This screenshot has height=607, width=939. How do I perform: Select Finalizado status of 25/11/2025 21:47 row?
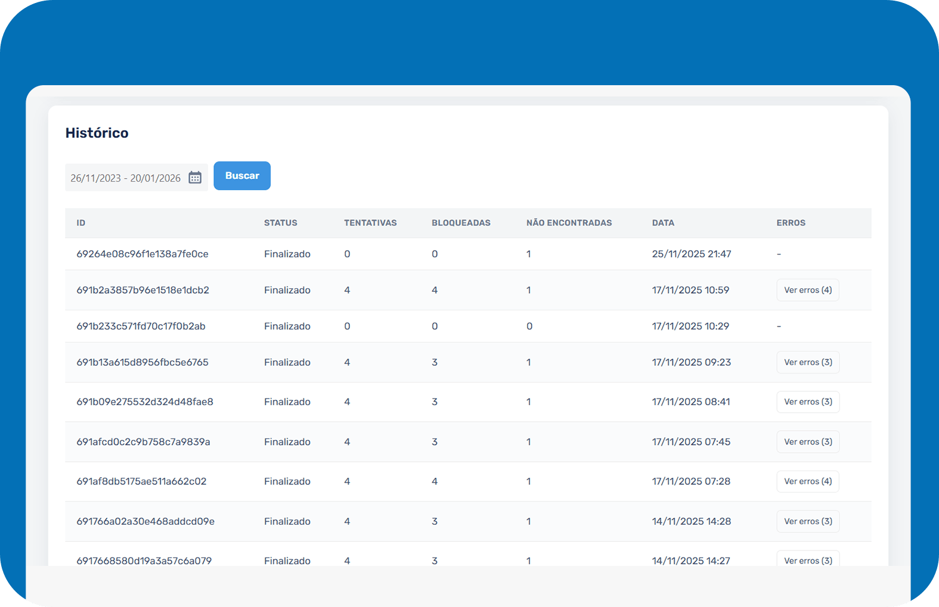pos(287,254)
